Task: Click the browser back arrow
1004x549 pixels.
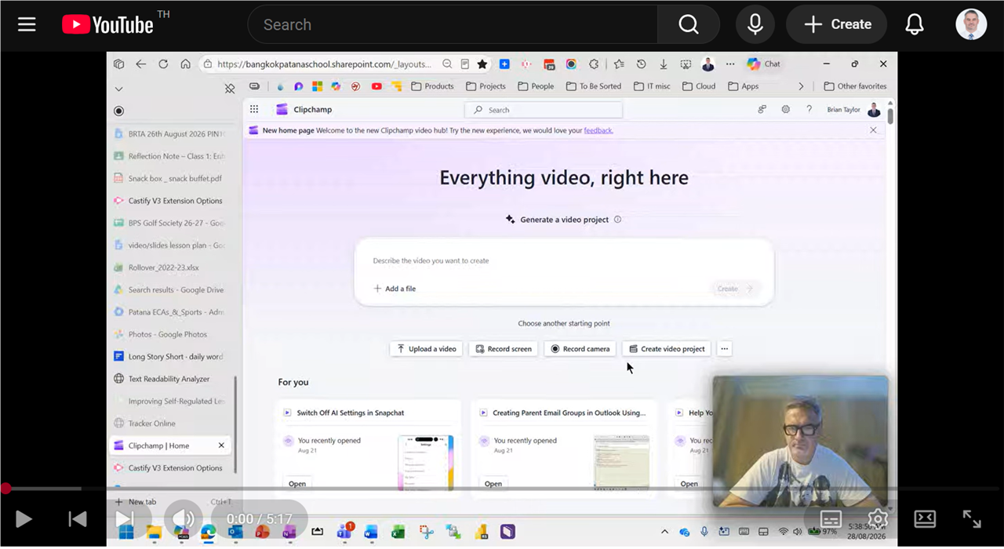Action: 141,64
